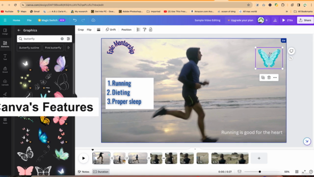Image resolution: width=314 pixels, height=177 pixels.
Task: Enter fullscreen presentation mode
Action: point(304,172)
